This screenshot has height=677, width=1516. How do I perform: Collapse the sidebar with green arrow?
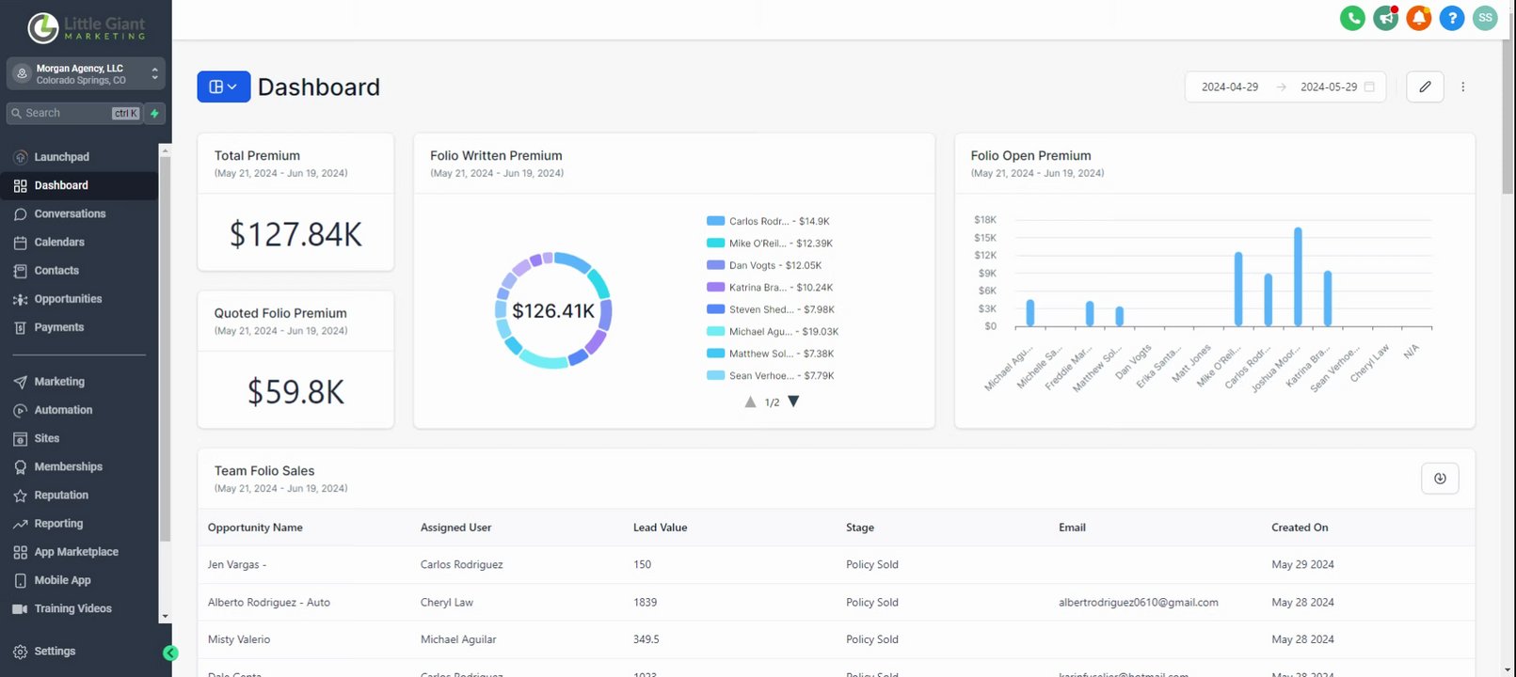[x=170, y=653]
